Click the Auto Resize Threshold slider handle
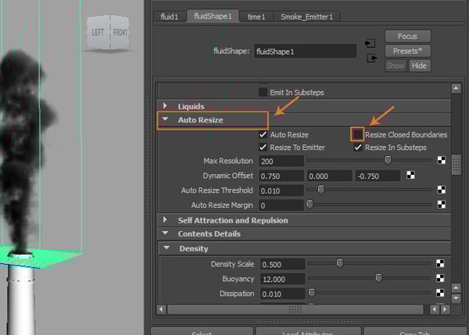469x335 pixels. pyautogui.click(x=321, y=190)
